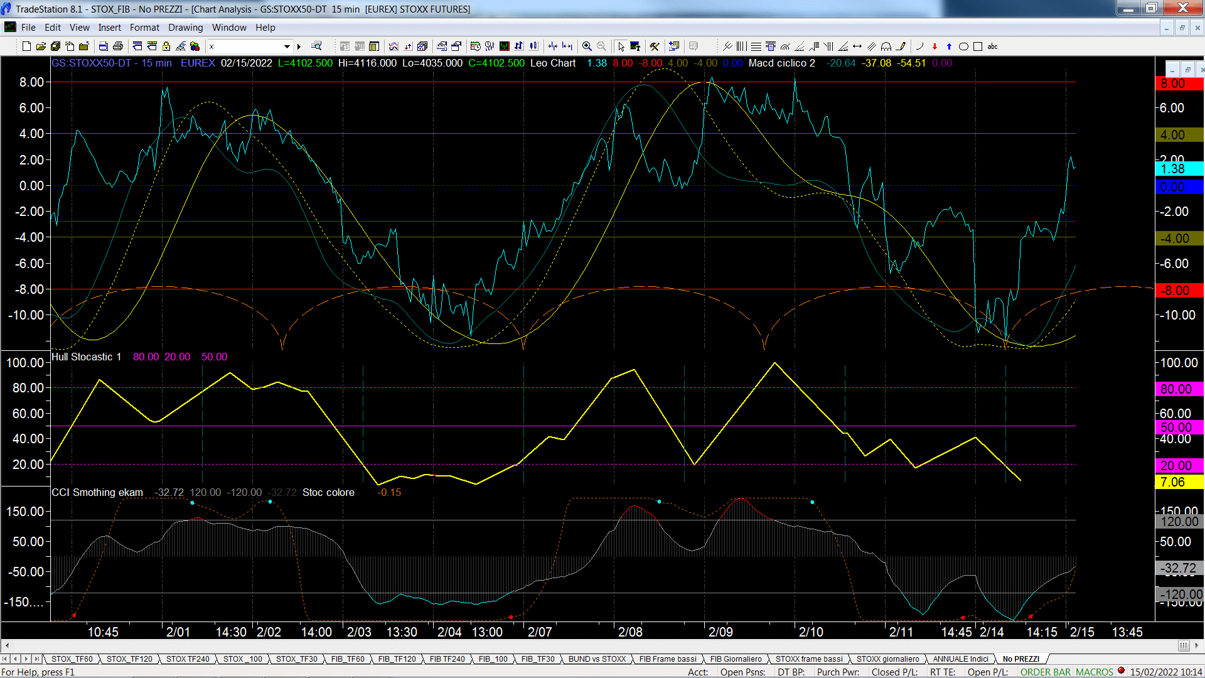Open the File menu
Screen dimensions: 1205x678
28,28
